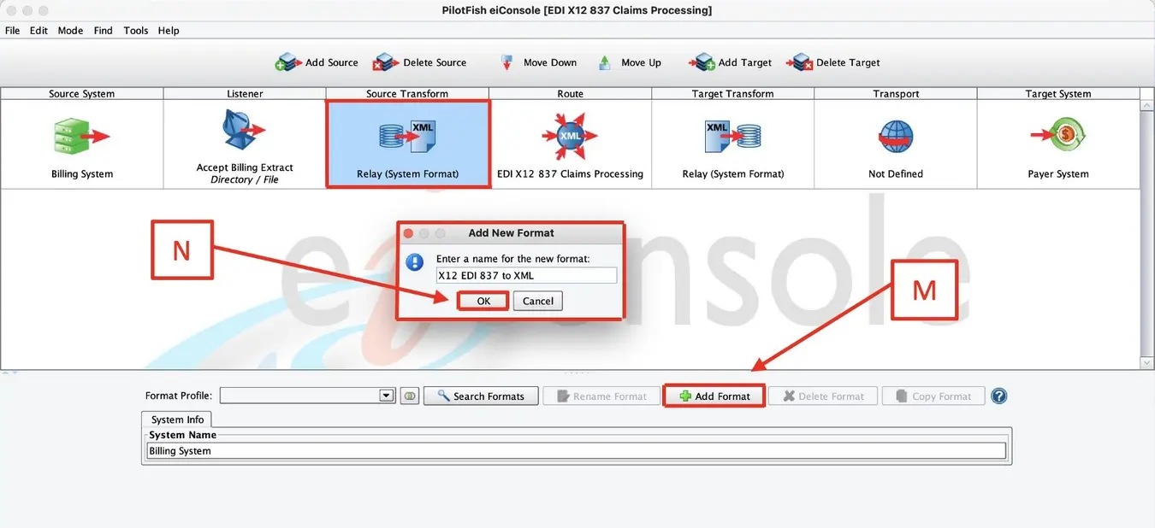Click the scroll down arrow of stage panel

pyautogui.click(x=1147, y=363)
